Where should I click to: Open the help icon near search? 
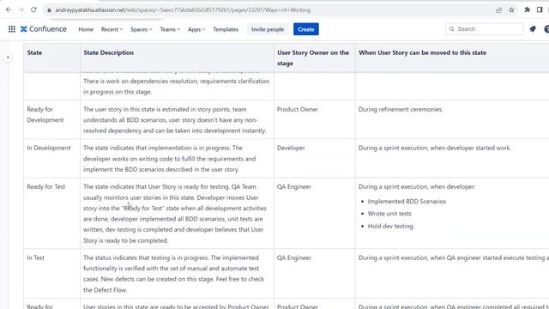546,29
